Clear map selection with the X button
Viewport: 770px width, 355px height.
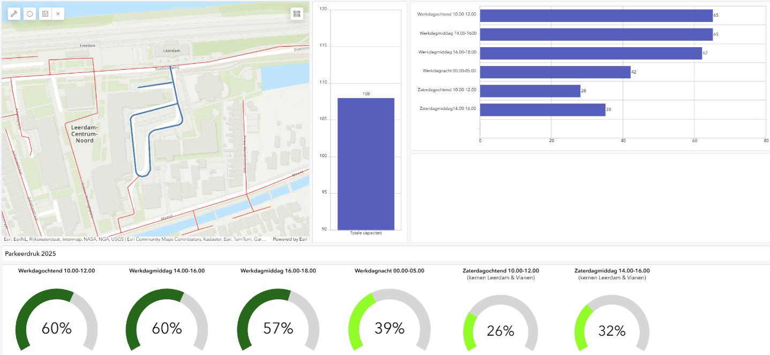(58, 14)
